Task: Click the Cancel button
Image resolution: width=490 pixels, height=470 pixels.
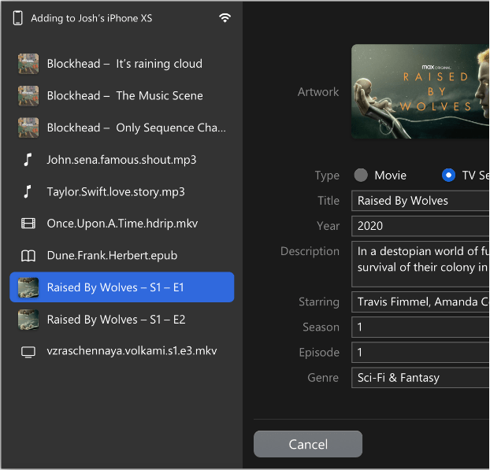Action: 308,444
